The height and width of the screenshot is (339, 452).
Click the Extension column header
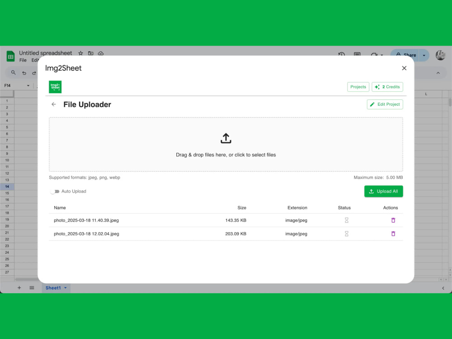pyautogui.click(x=297, y=207)
